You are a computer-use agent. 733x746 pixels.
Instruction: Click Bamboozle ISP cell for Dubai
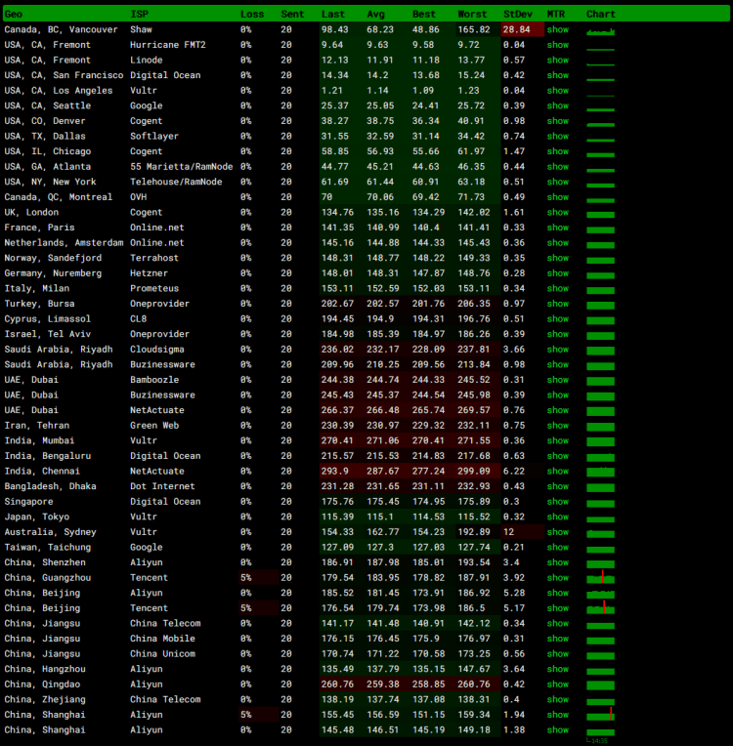tap(154, 380)
